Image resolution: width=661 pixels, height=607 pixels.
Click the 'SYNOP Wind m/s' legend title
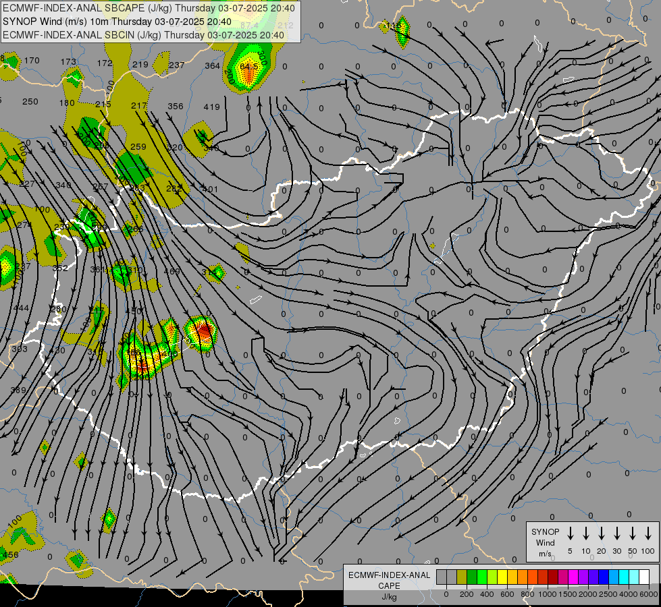pyautogui.click(x=545, y=542)
